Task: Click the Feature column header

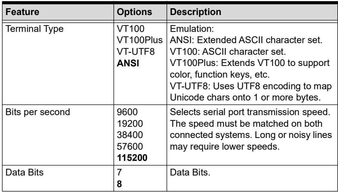Action: tap(22, 12)
